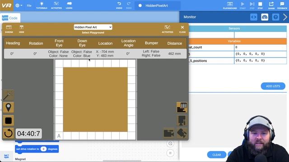
Task: Open the File menu
Action: pyautogui.click(x=29, y=6)
